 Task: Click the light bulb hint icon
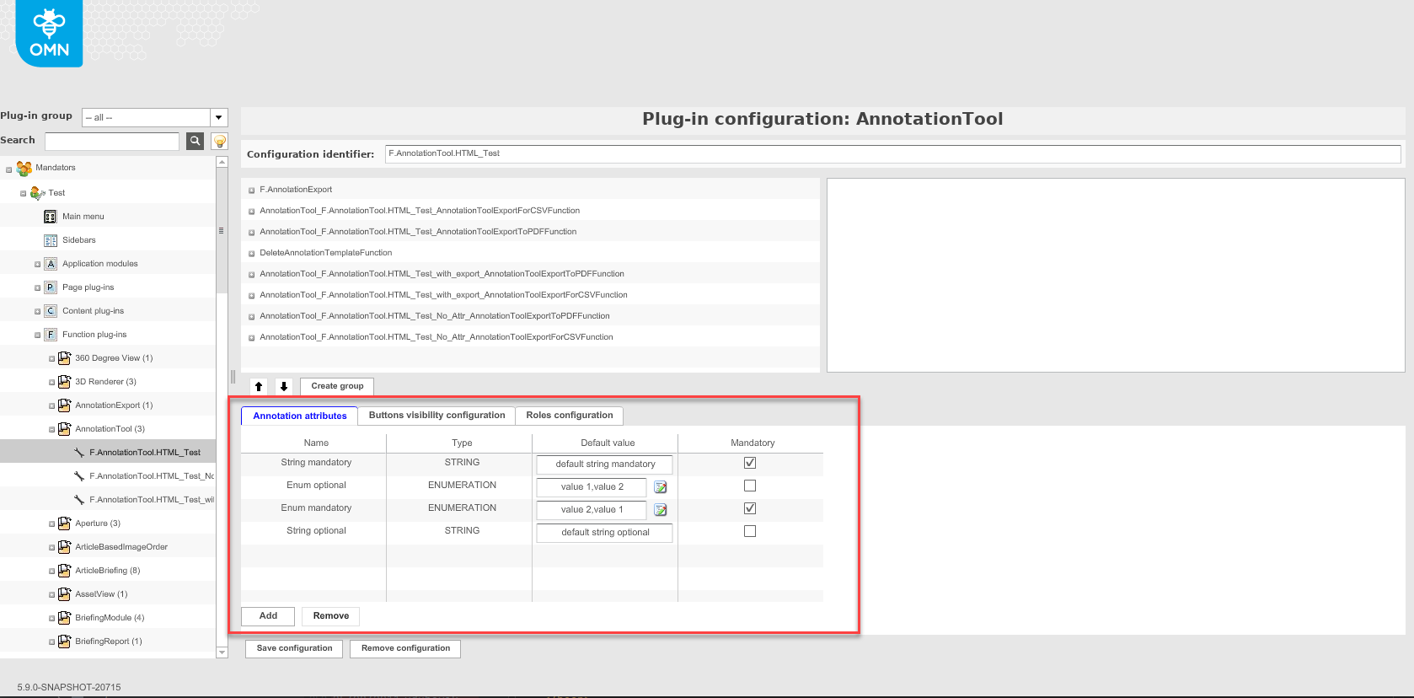pos(219,141)
